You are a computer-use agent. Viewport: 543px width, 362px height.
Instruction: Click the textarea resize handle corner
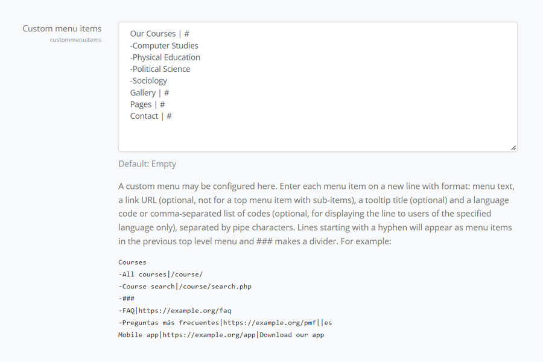click(x=513, y=148)
